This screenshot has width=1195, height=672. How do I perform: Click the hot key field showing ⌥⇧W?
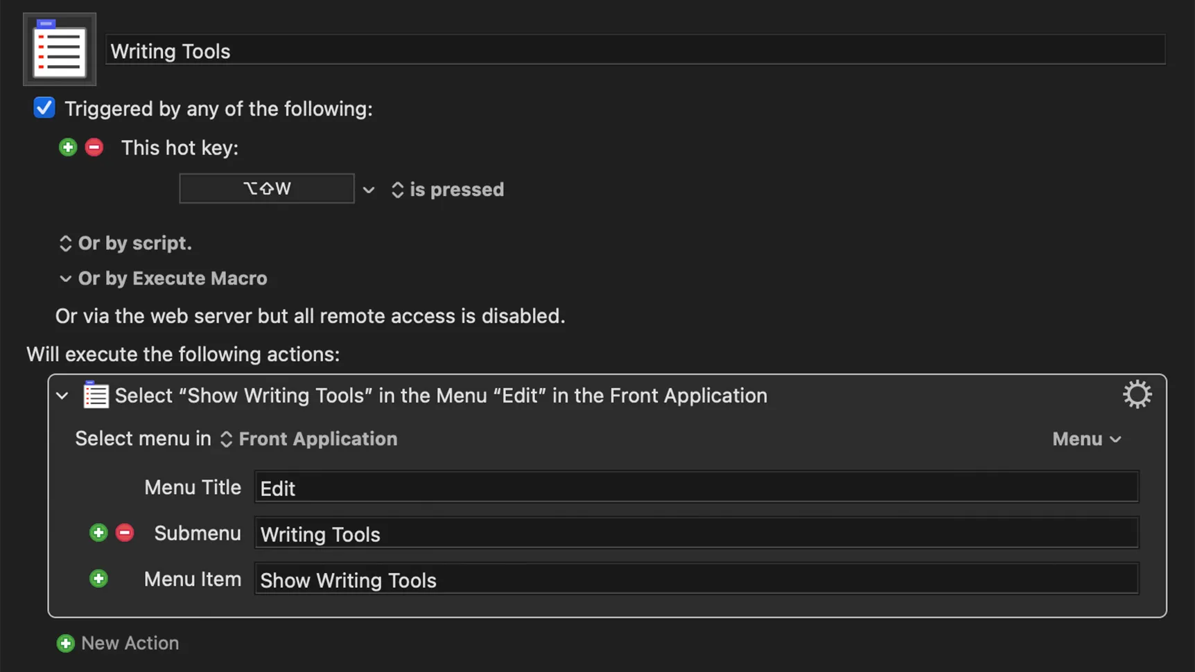tap(267, 188)
